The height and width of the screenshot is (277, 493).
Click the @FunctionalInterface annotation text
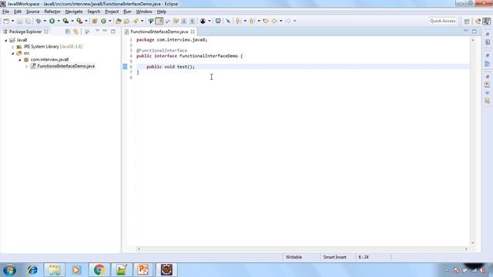pos(162,51)
